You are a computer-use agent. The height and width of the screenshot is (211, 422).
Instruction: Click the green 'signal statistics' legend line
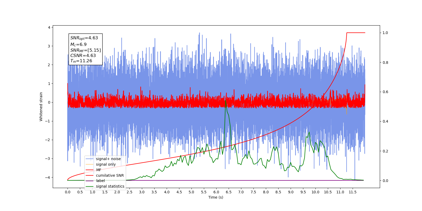(x=90, y=186)
